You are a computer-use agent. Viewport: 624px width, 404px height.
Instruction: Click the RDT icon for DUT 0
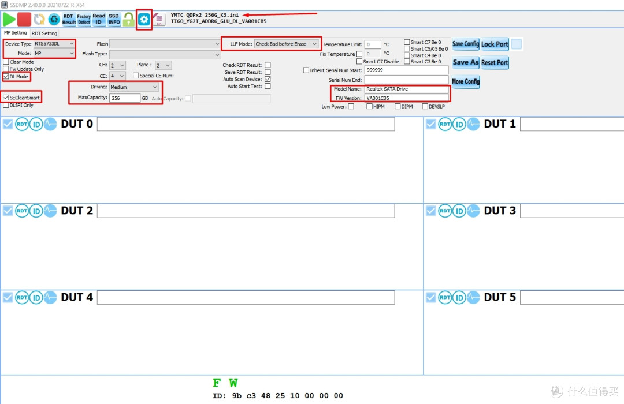22,124
